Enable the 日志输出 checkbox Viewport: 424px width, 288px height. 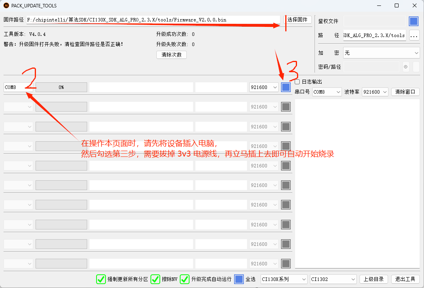pyautogui.click(x=297, y=81)
